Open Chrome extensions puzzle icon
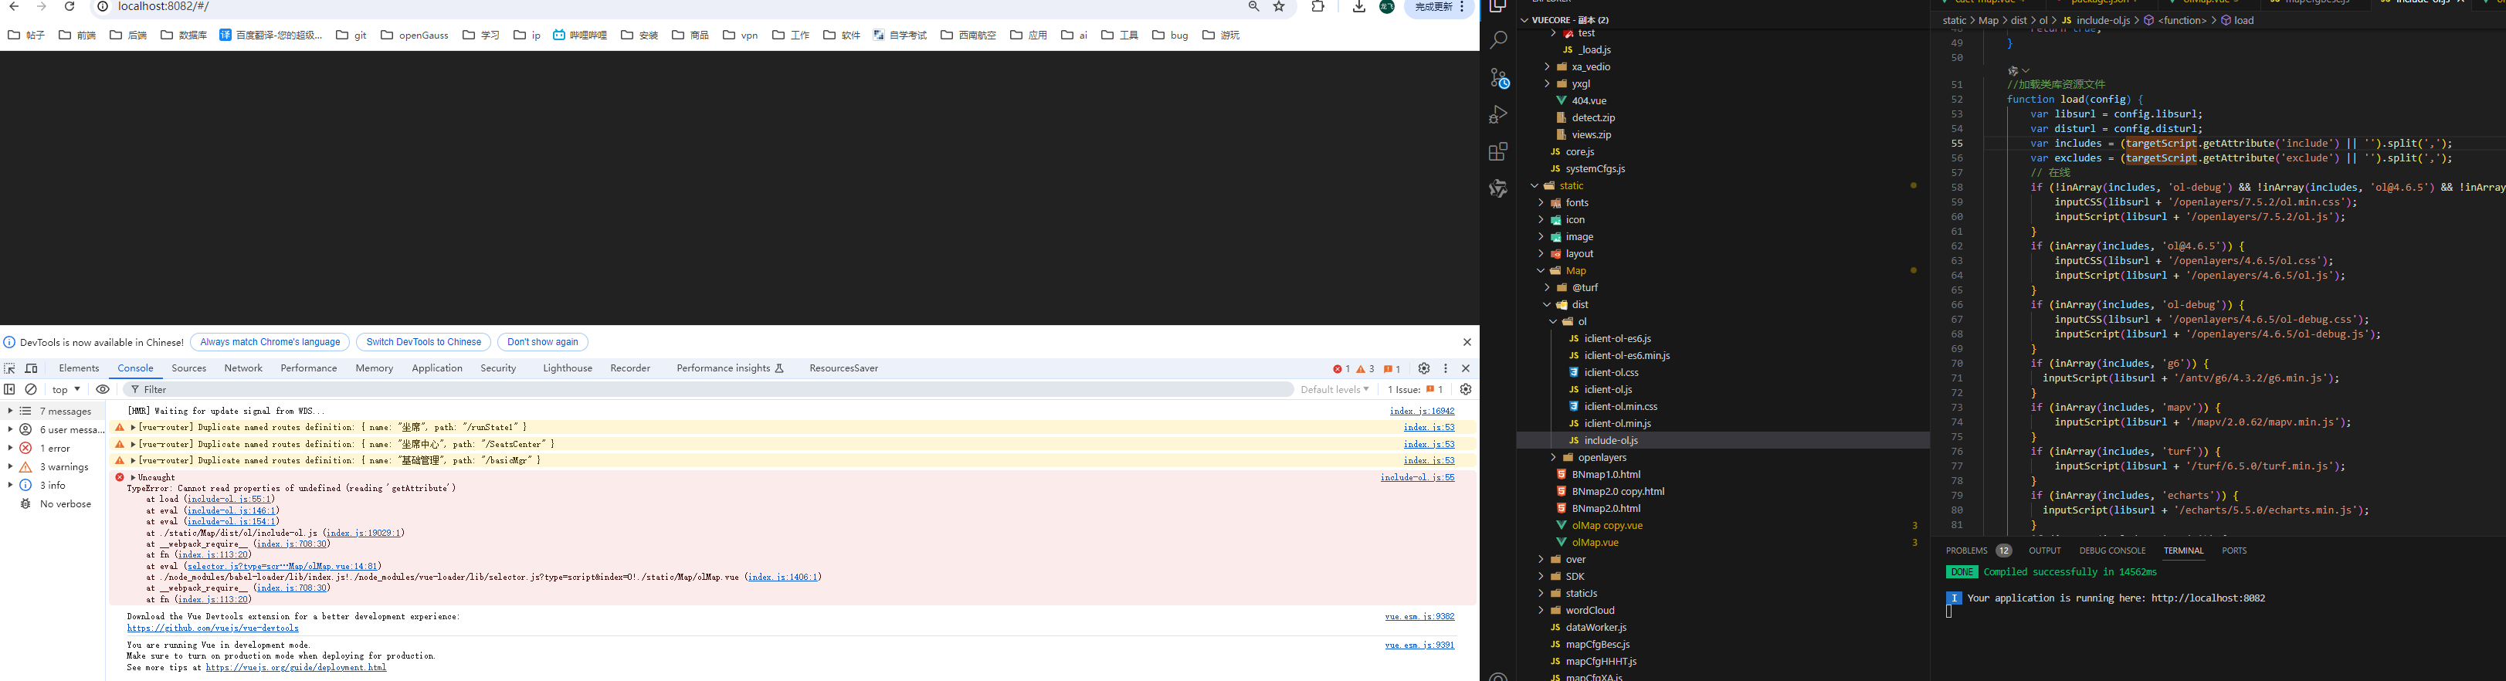Viewport: 2506px width, 681px height. tap(1317, 7)
